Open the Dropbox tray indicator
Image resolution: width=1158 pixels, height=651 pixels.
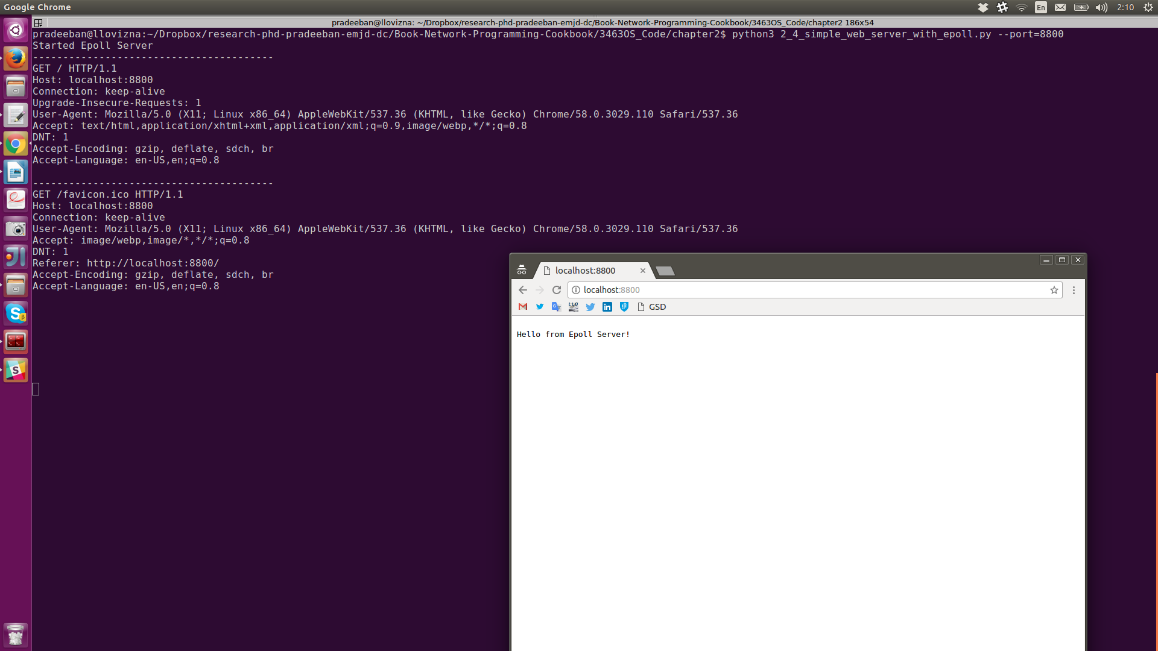point(983,7)
